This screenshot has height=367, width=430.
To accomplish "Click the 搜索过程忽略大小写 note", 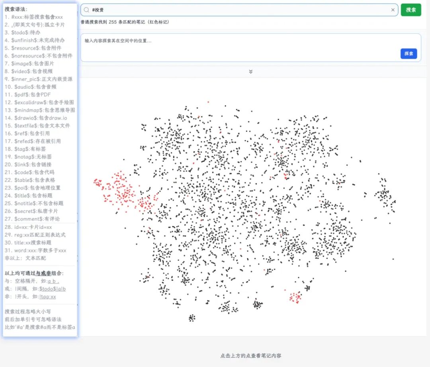I will (28, 312).
